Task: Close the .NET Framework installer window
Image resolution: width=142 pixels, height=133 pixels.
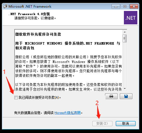Action: click(134, 7)
